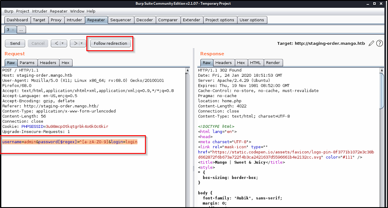Switch to the Intruder tool tab
Image resolution: width=388 pixels, height=208 pixels.
(x=74, y=20)
